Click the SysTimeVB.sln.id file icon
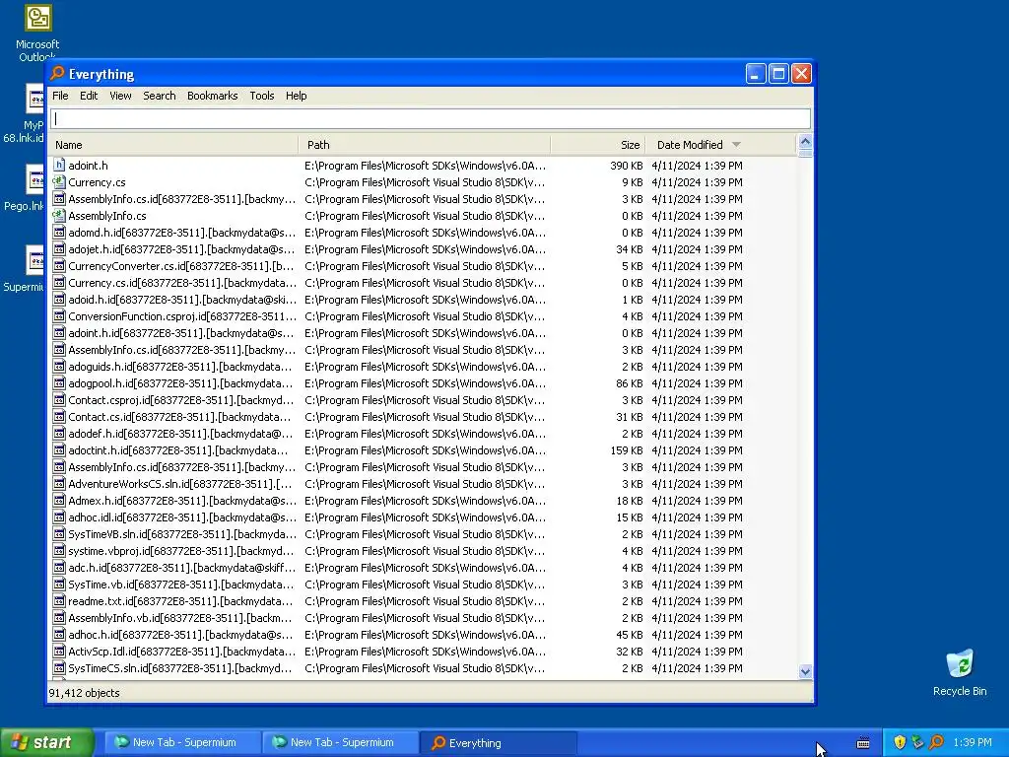 59,533
